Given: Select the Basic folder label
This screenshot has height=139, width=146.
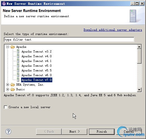Looking at the screenshot, I should 21,90.
